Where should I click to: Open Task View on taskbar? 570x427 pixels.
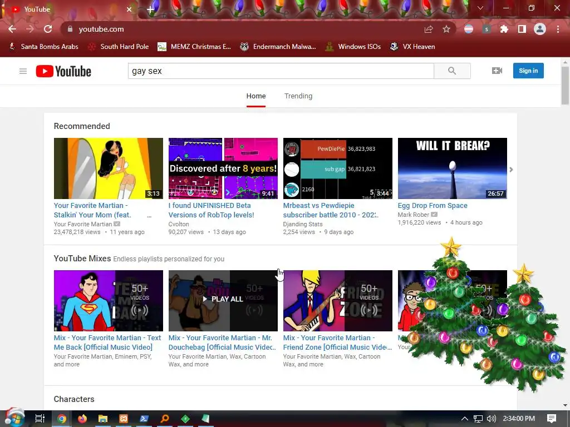pos(40,419)
